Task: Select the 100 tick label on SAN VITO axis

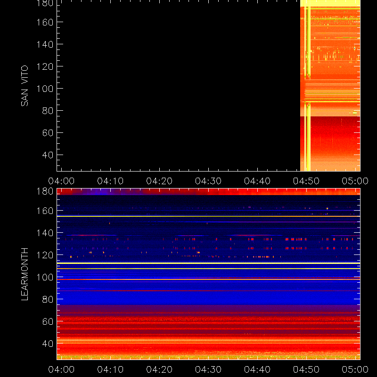Action: 45,89
